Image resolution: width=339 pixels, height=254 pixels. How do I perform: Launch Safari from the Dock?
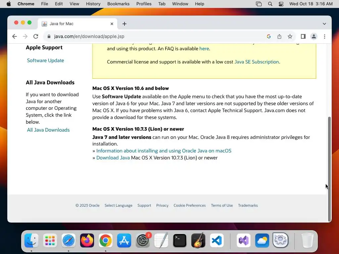tap(69, 240)
